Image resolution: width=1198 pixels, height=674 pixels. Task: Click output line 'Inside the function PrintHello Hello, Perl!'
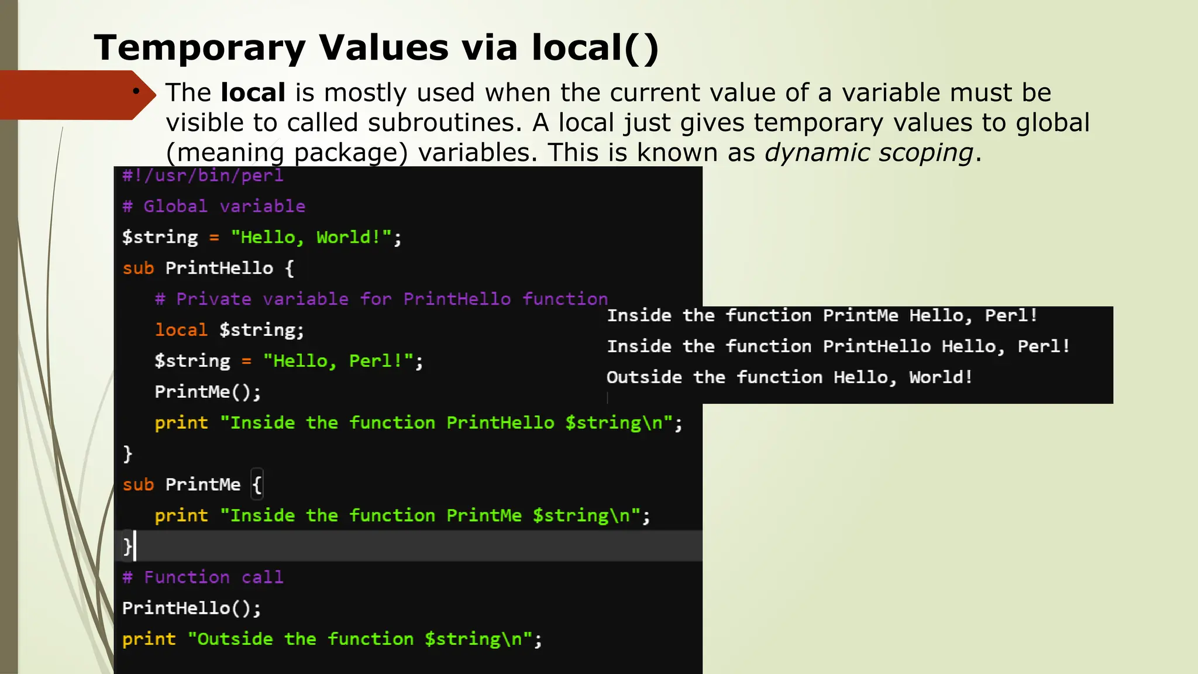tap(838, 346)
